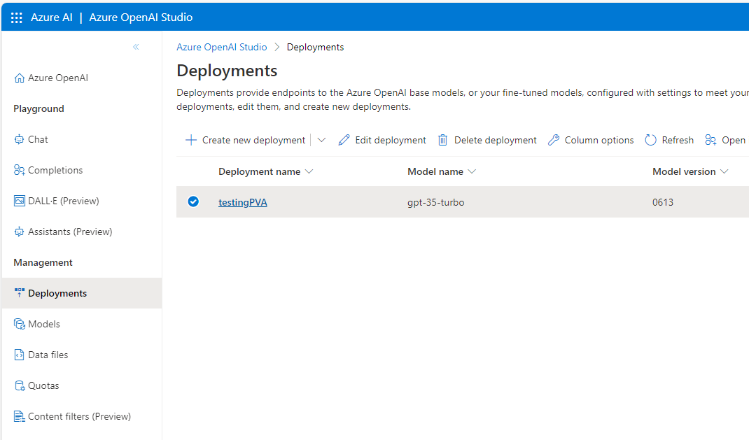Click the DALL·E image icon
This screenshot has height=440, width=749.
click(19, 201)
